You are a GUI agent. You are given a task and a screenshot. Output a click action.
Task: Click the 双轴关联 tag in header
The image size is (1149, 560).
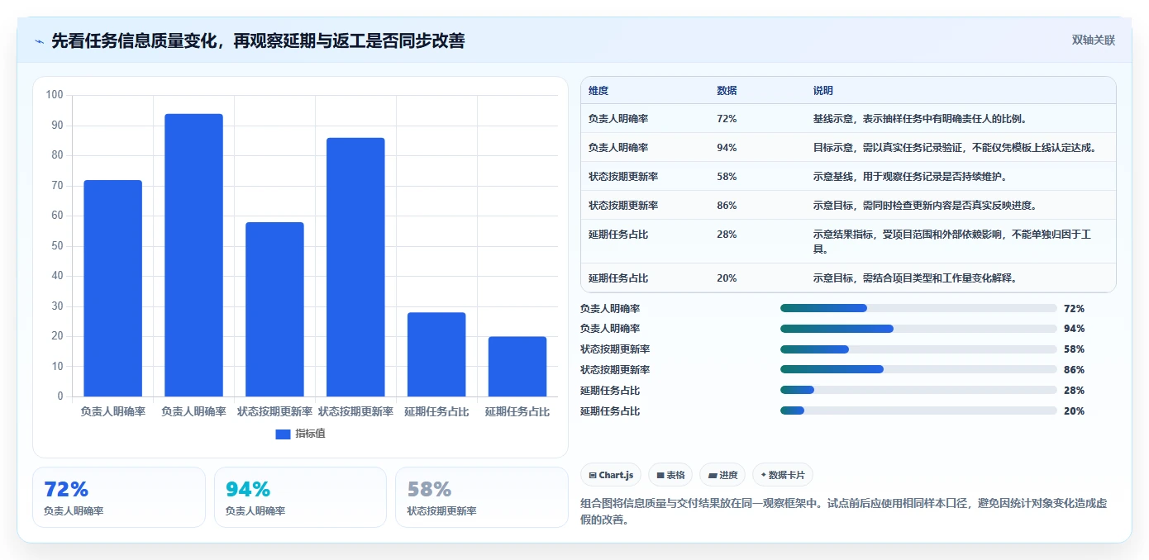(x=1094, y=40)
